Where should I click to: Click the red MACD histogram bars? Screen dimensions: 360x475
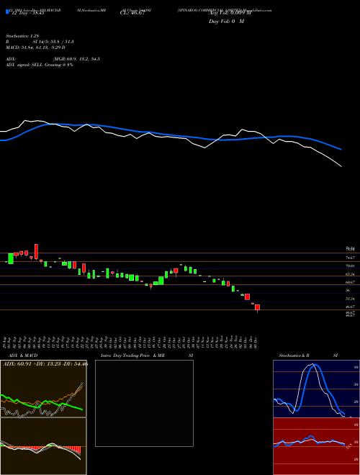[x=75, y=449]
